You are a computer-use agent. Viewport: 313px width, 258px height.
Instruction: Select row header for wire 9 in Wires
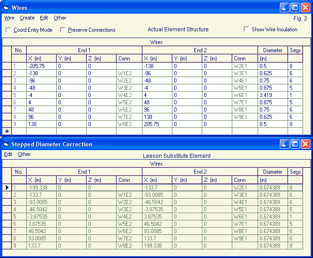(x=7, y=124)
